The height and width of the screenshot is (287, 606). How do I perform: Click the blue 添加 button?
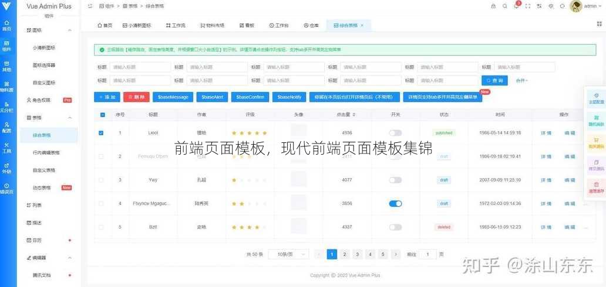107,97
